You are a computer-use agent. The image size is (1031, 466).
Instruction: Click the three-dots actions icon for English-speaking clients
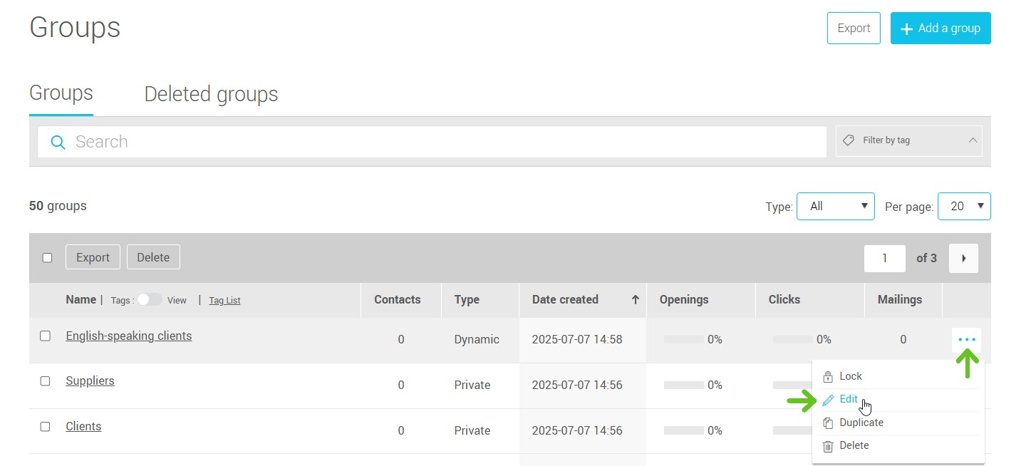point(966,340)
